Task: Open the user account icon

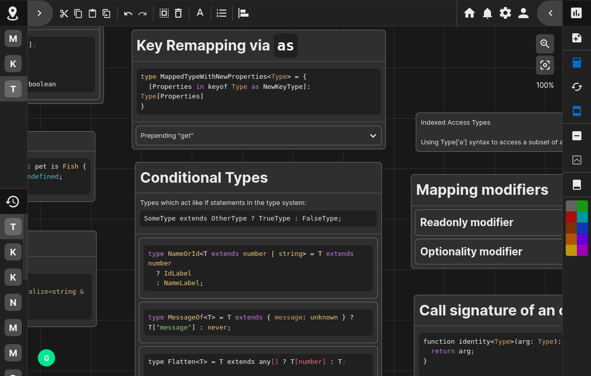Action: 523,13
